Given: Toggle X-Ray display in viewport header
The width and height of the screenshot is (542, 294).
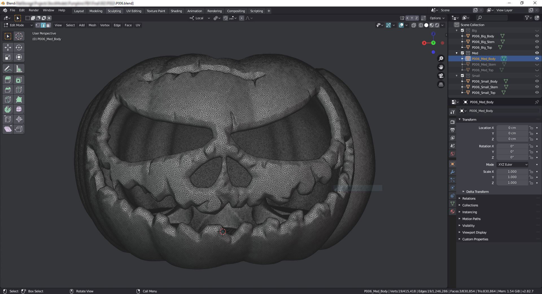Looking at the screenshot, I should click(414, 25).
